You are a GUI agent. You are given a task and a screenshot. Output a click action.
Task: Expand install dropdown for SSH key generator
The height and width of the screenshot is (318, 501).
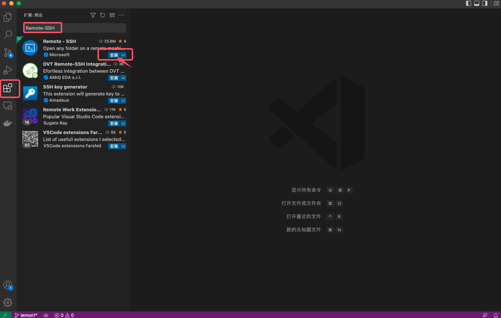pyautogui.click(x=124, y=101)
